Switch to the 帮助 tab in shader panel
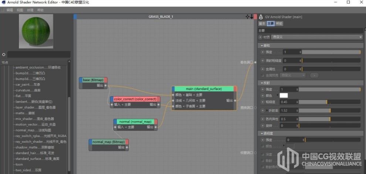This screenshot has width=366, height=174. [279, 24]
